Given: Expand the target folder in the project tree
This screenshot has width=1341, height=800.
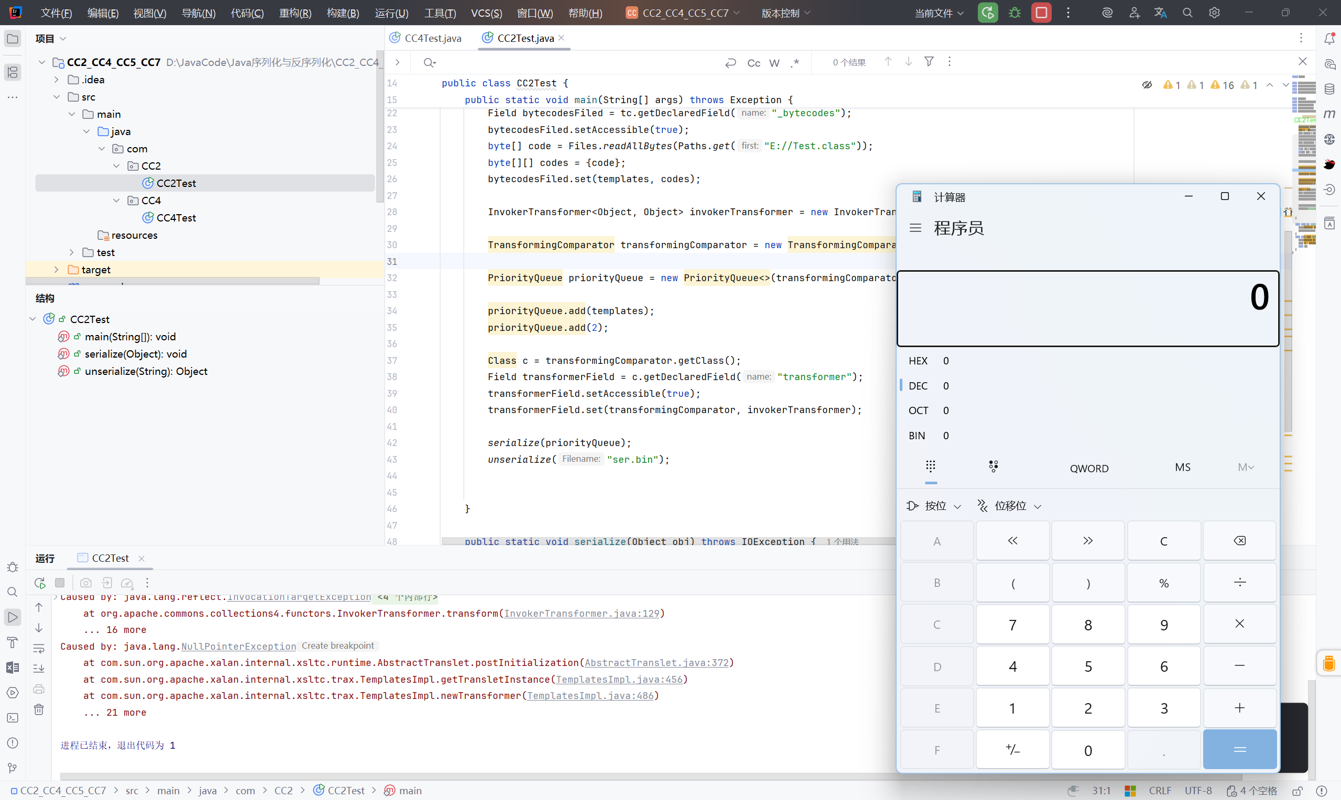Looking at the screenshot, I should coord(56,270).
